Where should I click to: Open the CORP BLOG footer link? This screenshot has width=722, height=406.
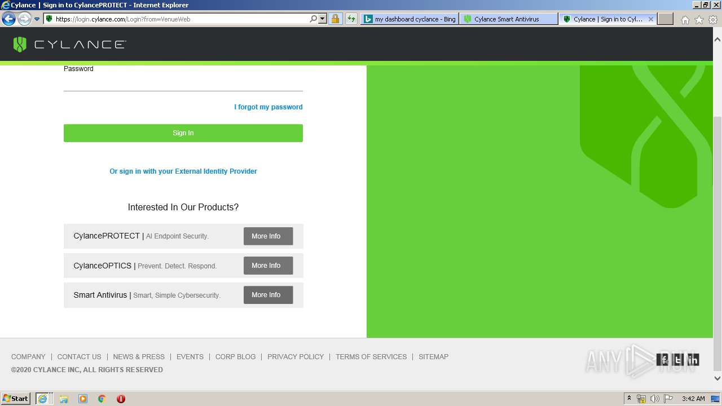pyautogui.click(x=235, y=357)
